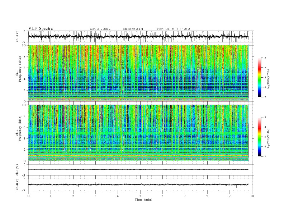
Task: Click inside the ch.2 spectrogram panel
Action: pyautogui.click(x=138, y=133)
